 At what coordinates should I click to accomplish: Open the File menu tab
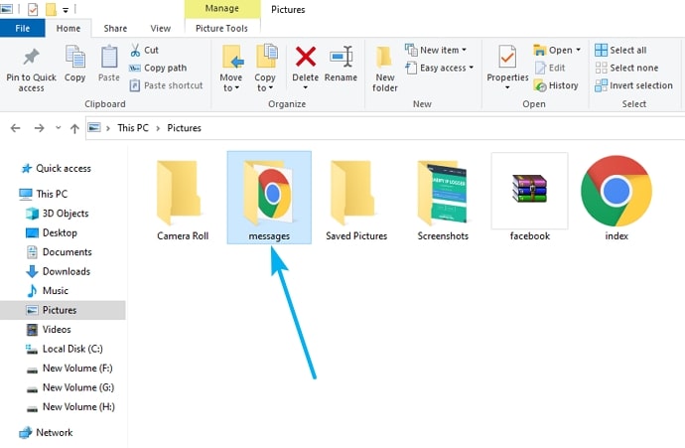22,29
